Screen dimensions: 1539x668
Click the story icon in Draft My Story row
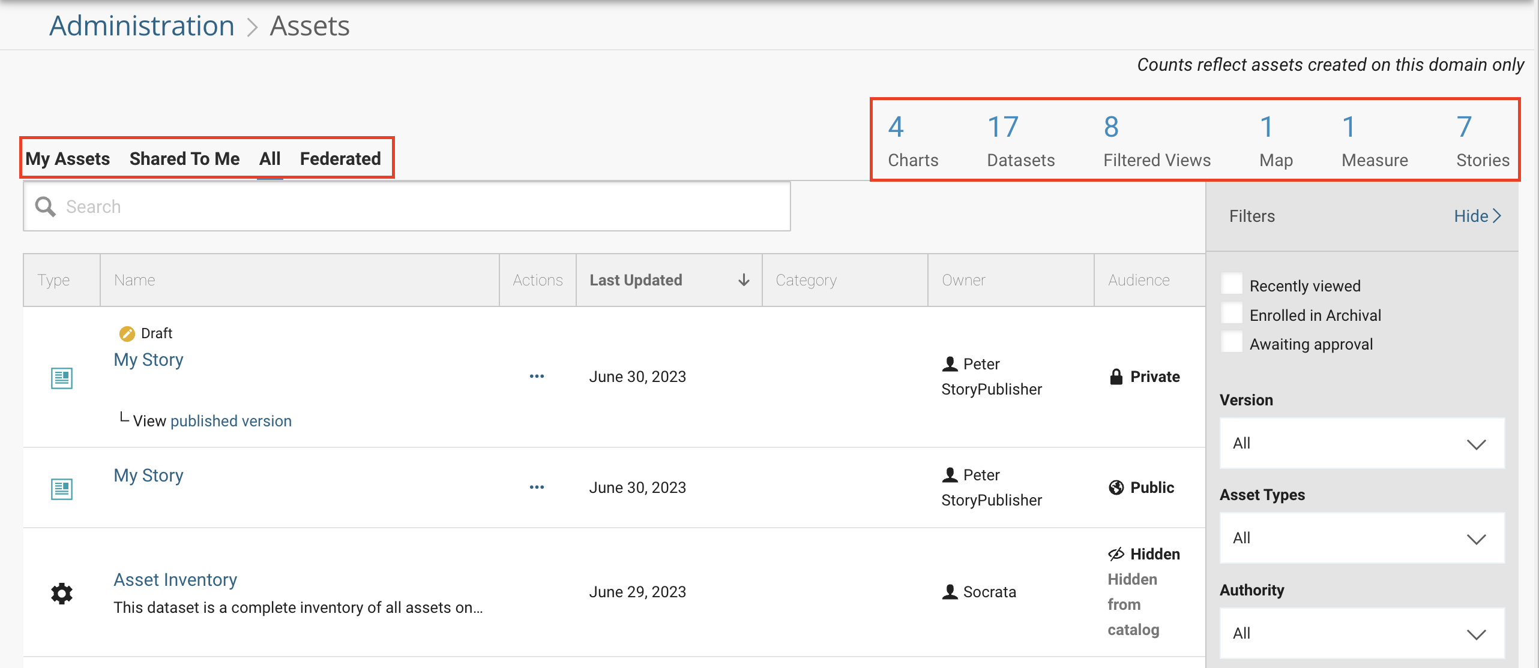[x=62, y=378]
